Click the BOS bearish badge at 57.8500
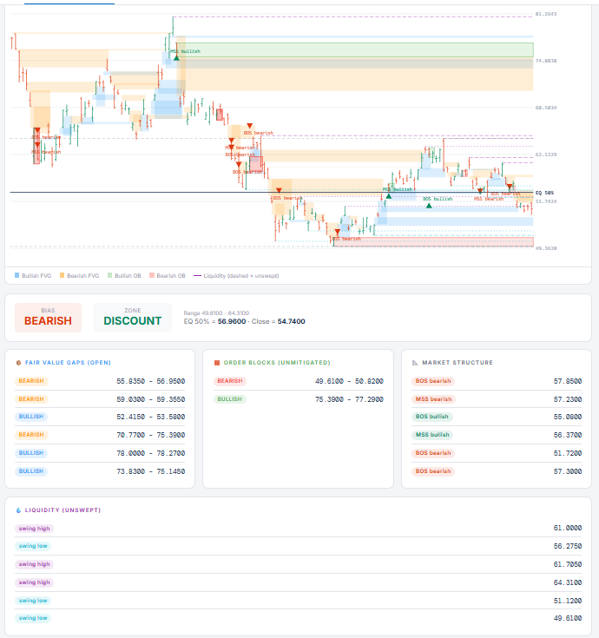 click(433, 381)
